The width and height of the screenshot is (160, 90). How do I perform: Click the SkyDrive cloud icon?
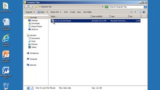(x=29, y=29)
